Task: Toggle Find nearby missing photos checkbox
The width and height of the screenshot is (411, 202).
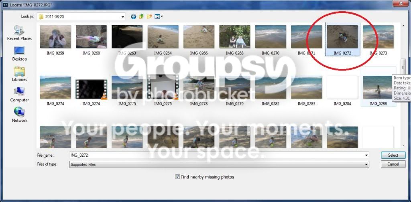Action: coord(177,177)
